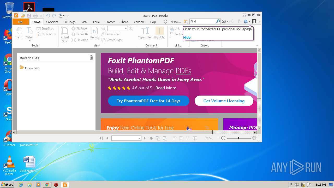Switch to the Share tab
The width and height of the screenshot is (334, 188).
click(x=124, y=22)
